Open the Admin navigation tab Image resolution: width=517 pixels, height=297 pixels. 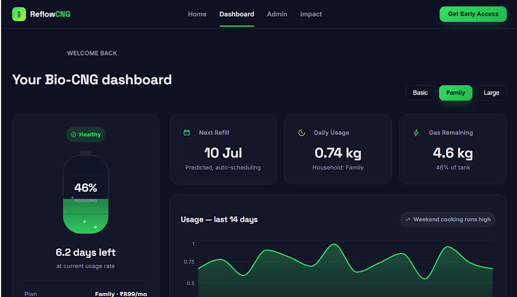coord(277,14)
